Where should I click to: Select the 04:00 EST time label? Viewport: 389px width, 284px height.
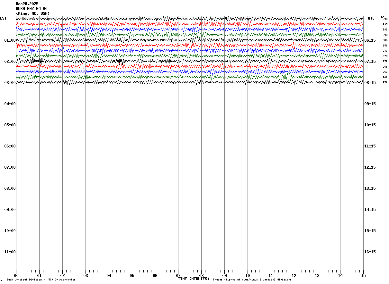coord(10,104)
